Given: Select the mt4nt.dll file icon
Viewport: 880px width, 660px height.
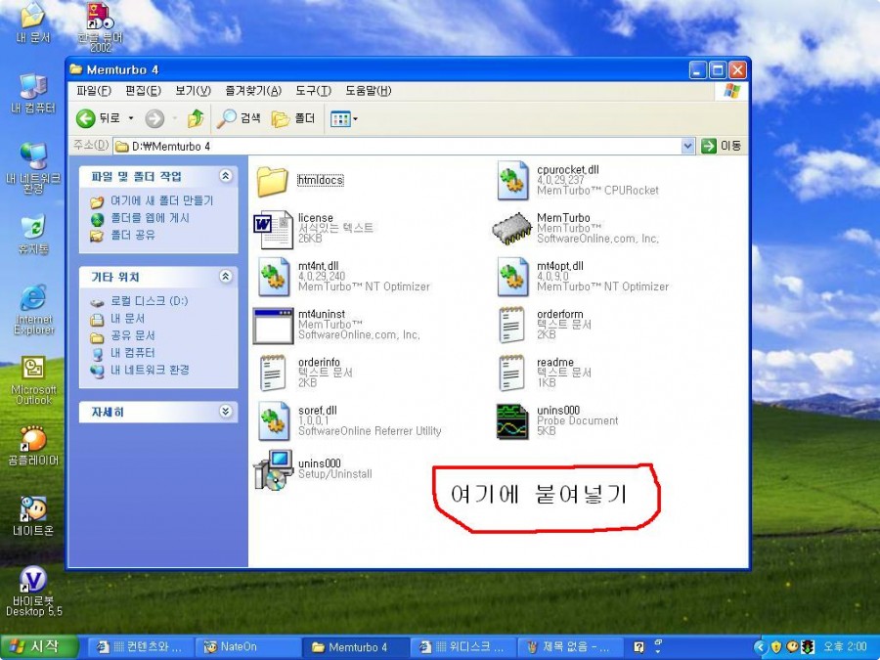Looking at the screenshot, I should tap(274, 277).
